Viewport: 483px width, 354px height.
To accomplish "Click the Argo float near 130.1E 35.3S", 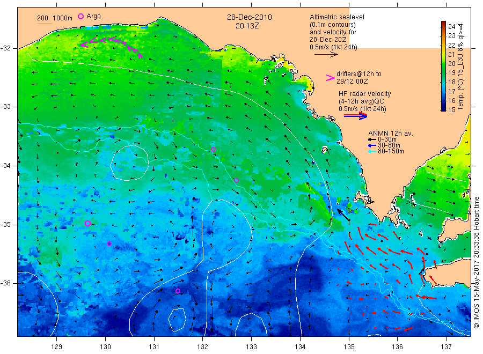I will pos(109,244).
